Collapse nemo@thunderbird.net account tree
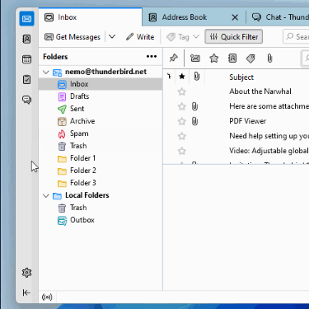This screenshot has width=309, height=309. tap(46, 73)
